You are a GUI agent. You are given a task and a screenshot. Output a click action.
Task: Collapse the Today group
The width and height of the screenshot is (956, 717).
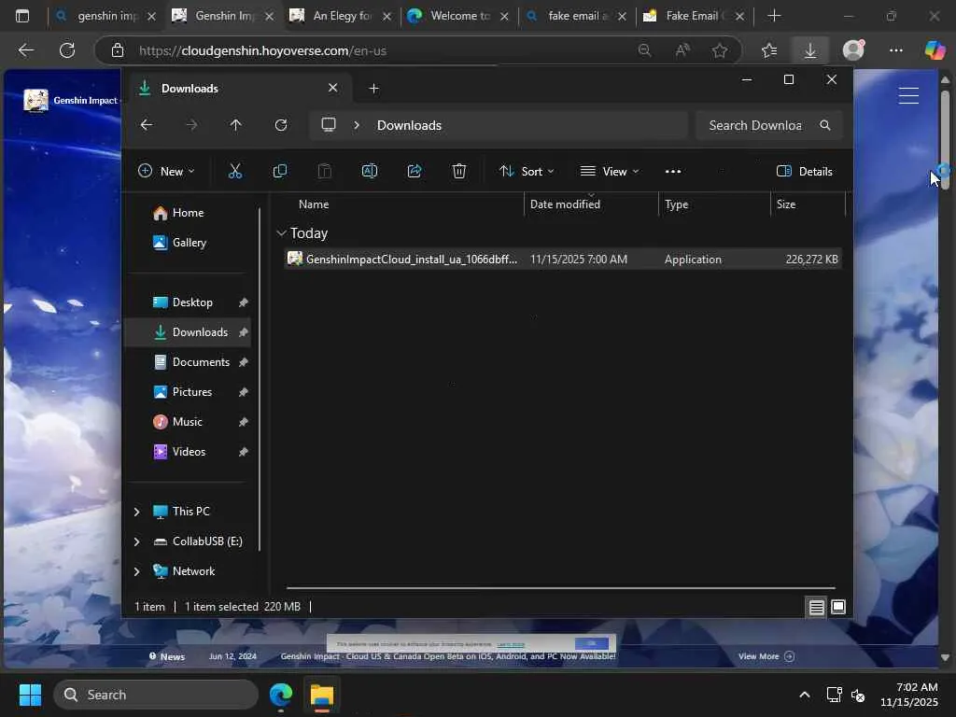(281, 232)
